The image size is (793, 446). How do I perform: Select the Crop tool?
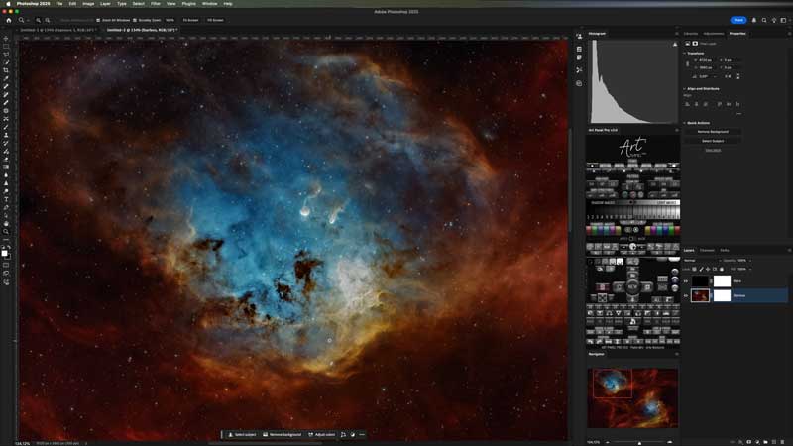tap(6, 70)
